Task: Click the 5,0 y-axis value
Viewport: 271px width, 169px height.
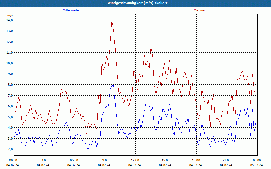Action: [x=11, y=117]
